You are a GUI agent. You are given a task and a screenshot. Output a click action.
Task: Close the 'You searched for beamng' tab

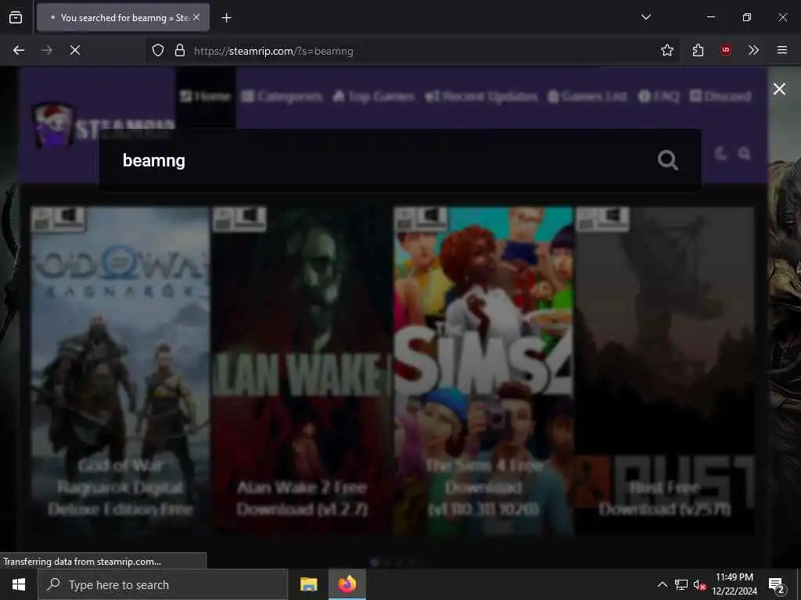196,17
